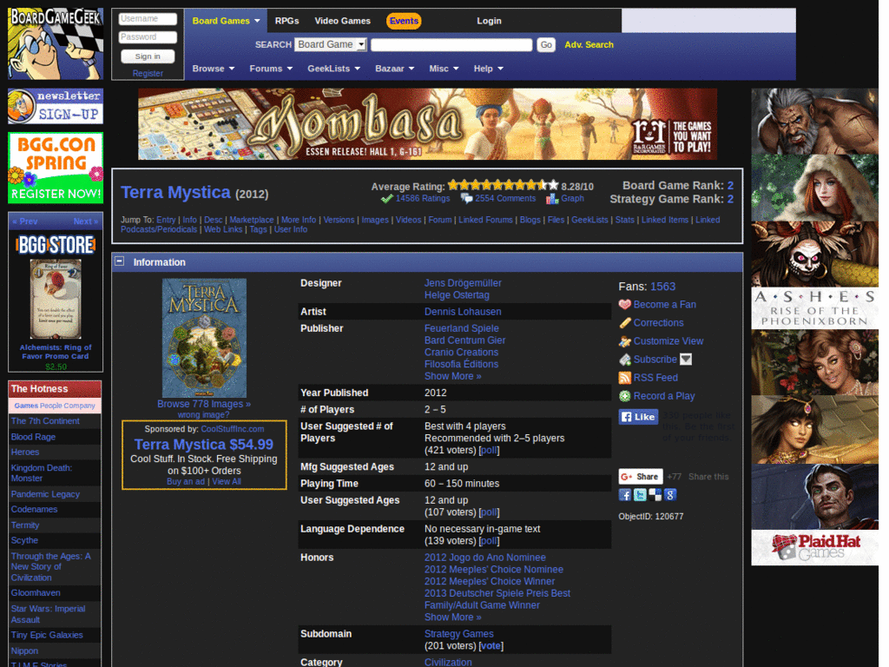The image size is (889, 667).
Task: Open Browse 778 Images link
Action: 204,404
